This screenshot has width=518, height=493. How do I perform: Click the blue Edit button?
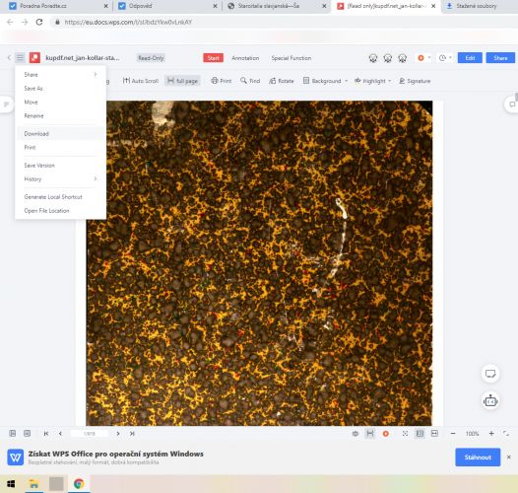(x=470, y=58)
